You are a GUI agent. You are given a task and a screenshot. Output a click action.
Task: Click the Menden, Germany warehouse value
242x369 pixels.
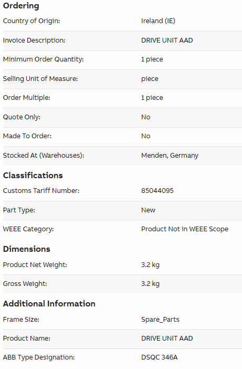[170, 156]
